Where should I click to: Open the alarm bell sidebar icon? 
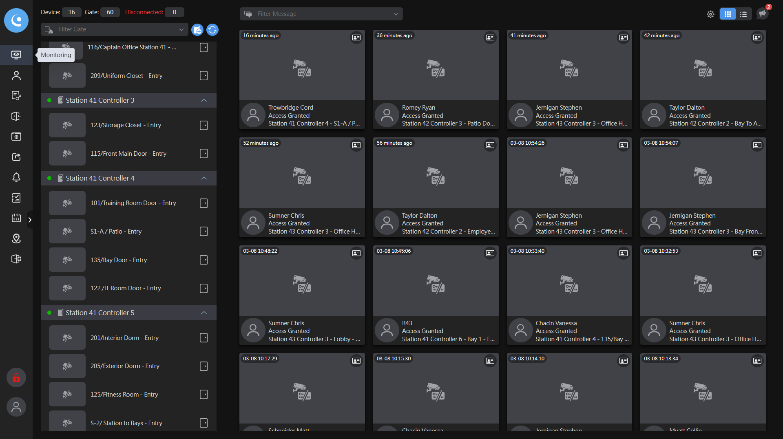[16, 177]
